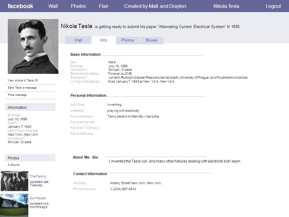
Task: Click the Sex value 'Male'
Action: tap(112, 62)
